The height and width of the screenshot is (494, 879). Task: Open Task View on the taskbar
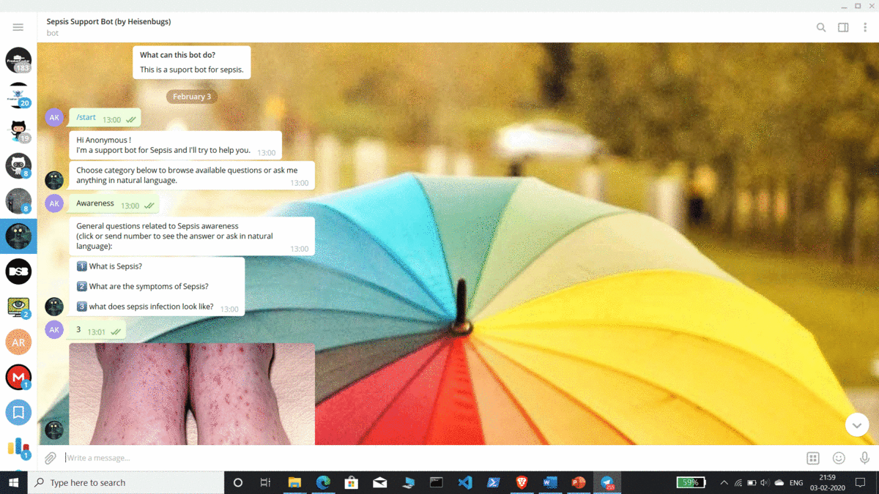coord(265,482)
